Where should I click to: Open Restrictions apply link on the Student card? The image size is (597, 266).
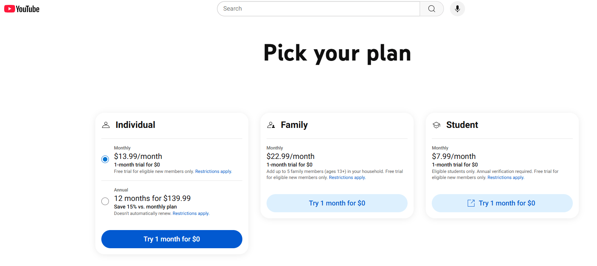[x=505, y=177]
